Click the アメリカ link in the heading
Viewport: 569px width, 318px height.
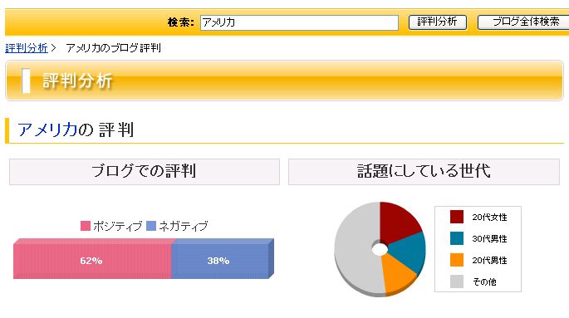point(47,130)
